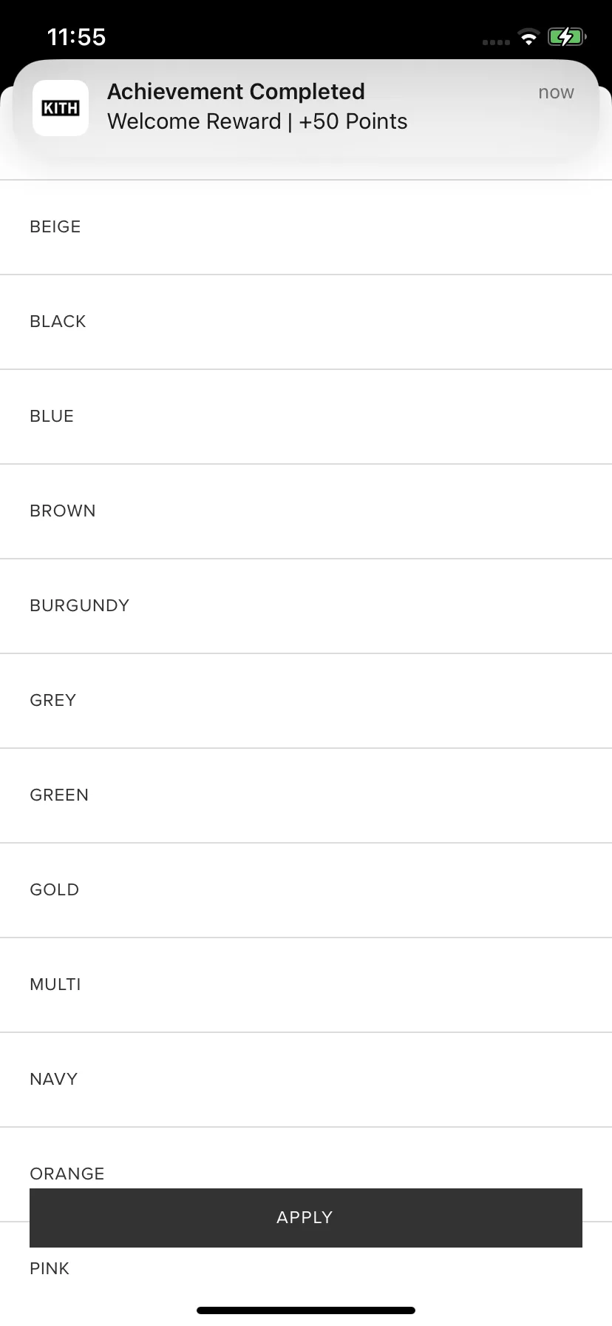Tap the battery charging icon
The width and height of the screenshot is (612, 1326).
pyautogui.click(x=567, y=37)
